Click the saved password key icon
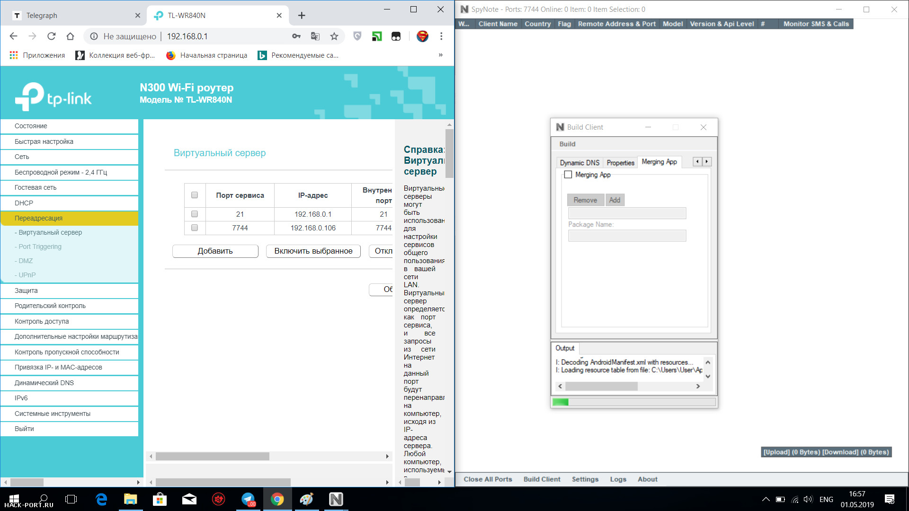 pos(296,36)
